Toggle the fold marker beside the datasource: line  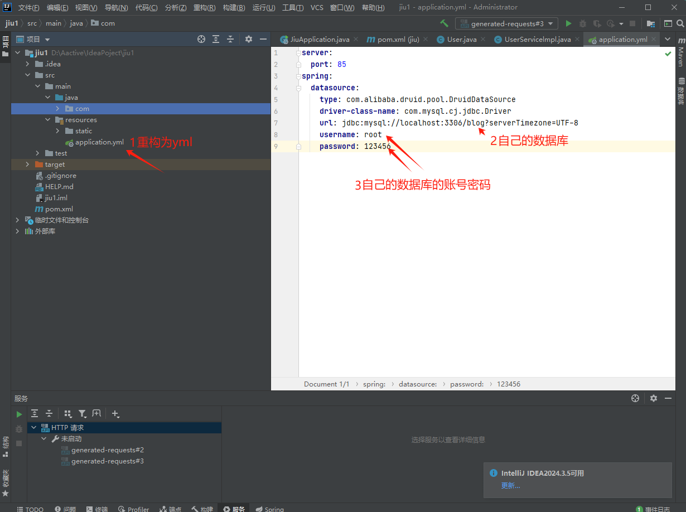[298, 88]
